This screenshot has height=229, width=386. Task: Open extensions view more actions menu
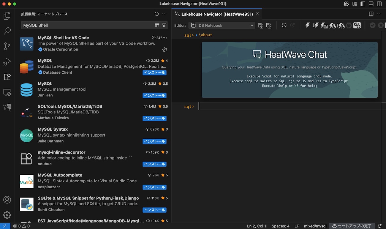pyautogui.click(x=164, y=14)
